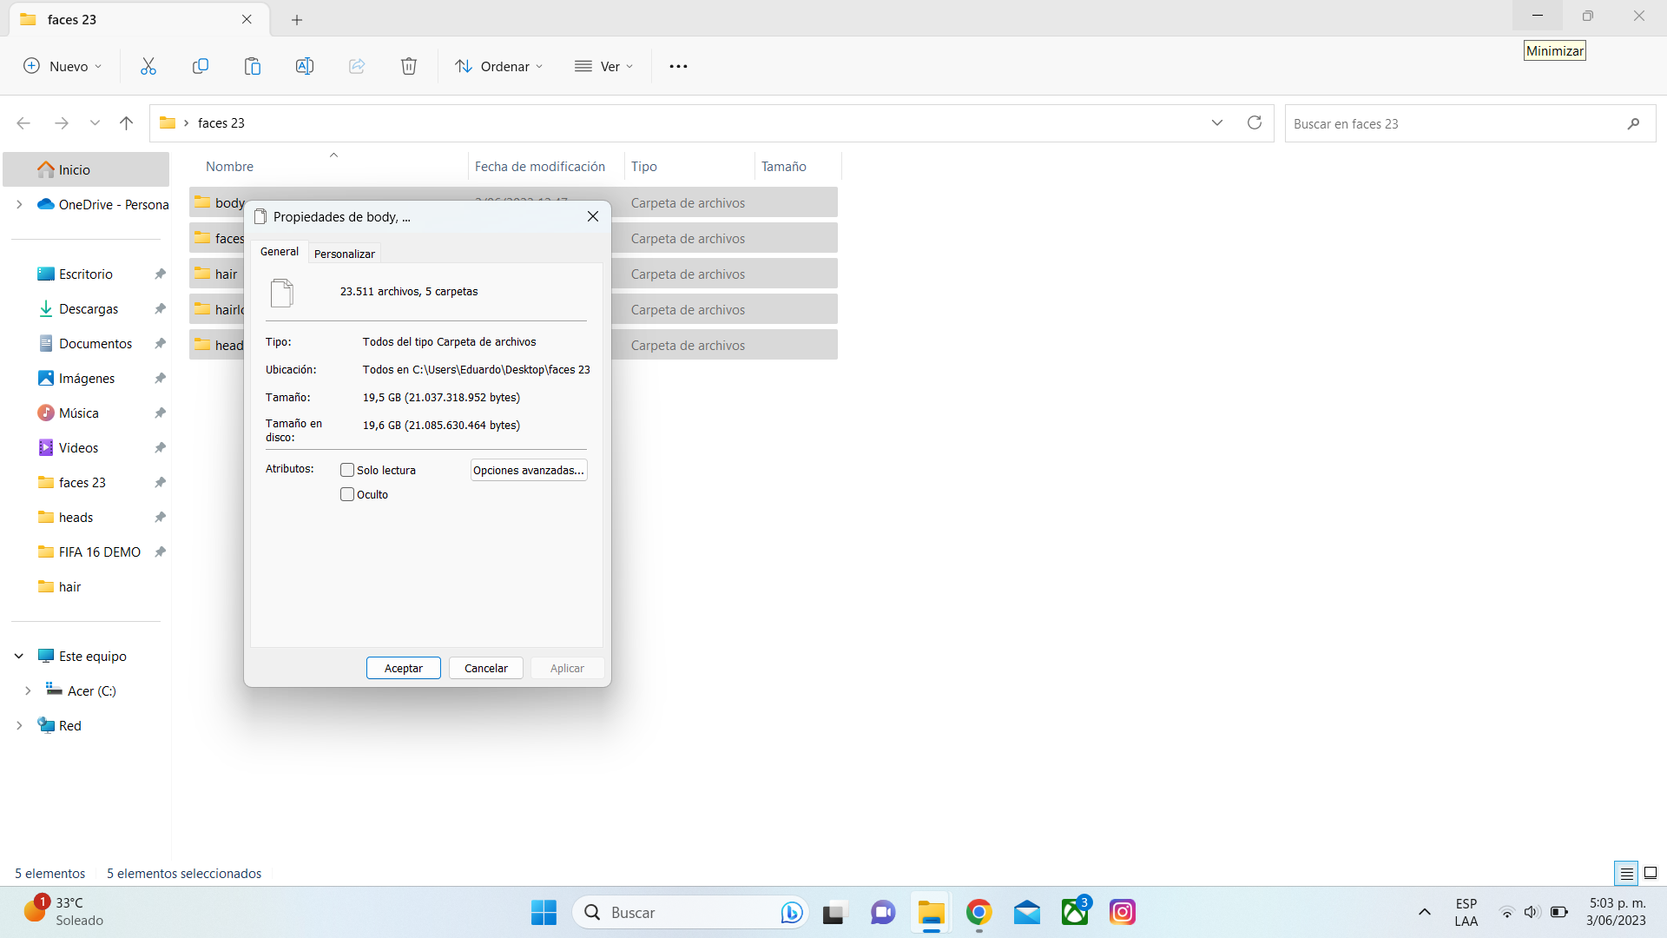The image size is (1667, 938).
Task: Click the taskbar Buscar search box
Action: tap(690, 912)
